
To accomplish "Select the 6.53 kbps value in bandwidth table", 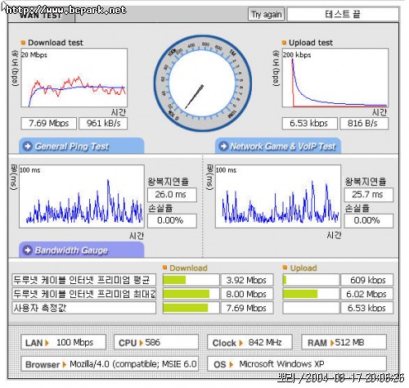I will click(367, 308).
